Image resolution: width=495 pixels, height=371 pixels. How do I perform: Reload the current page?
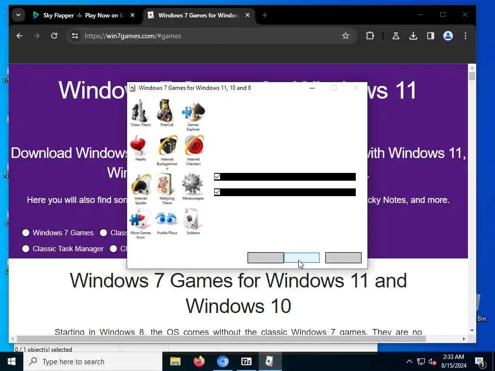pyautogui.click(x=54, y=36)
